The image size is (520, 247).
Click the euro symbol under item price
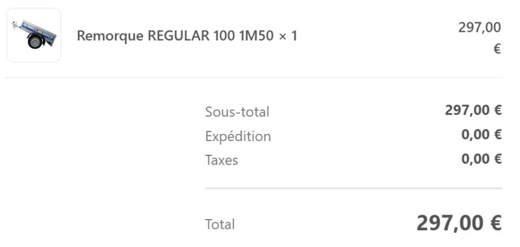pos(497,49)
